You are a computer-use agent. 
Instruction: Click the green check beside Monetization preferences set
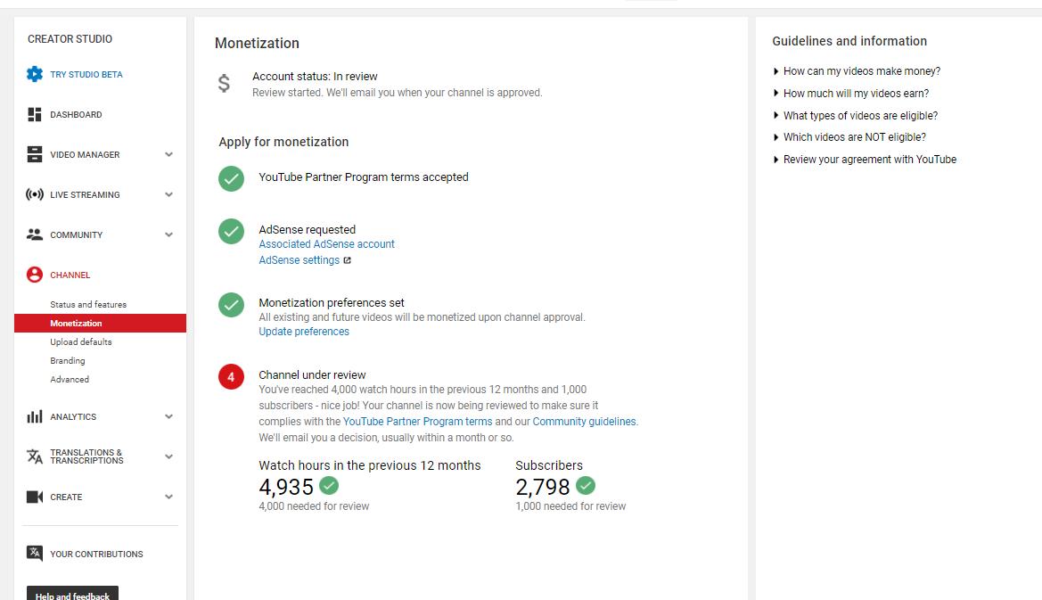click(231, 304)
